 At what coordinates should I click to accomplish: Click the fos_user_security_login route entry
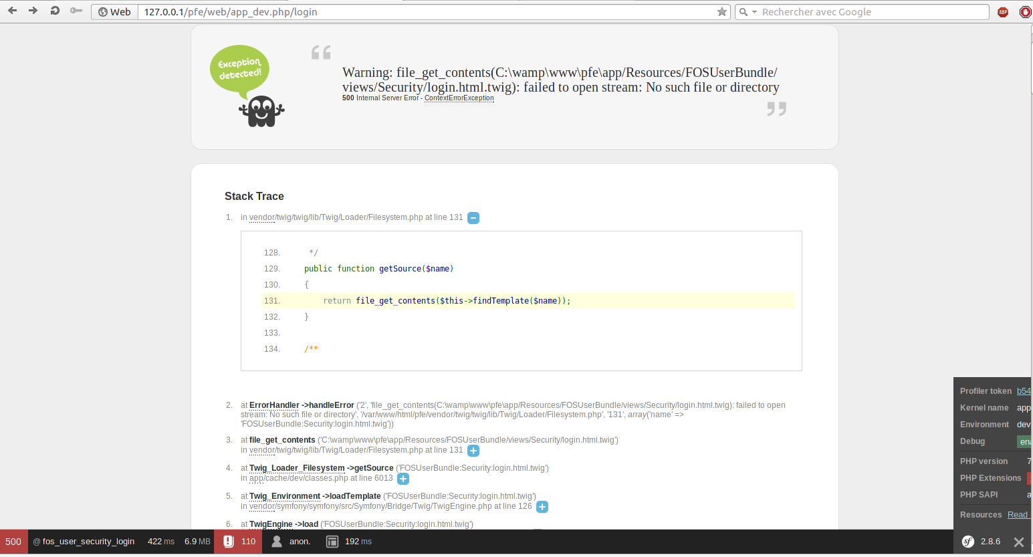click(84, 542)
